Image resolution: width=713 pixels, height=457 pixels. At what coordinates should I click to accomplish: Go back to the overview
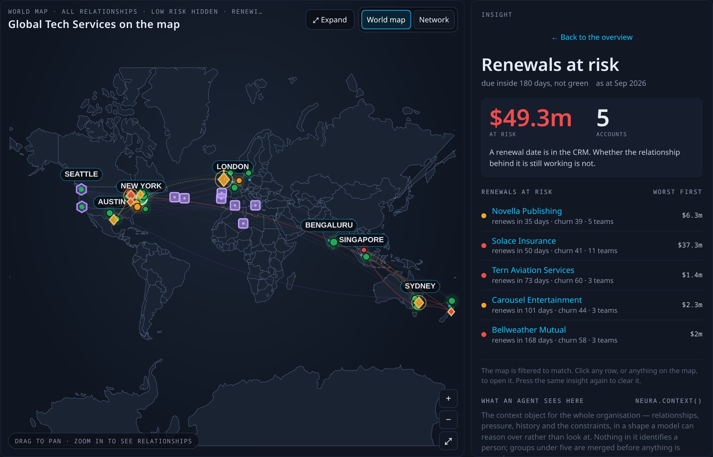592,37
